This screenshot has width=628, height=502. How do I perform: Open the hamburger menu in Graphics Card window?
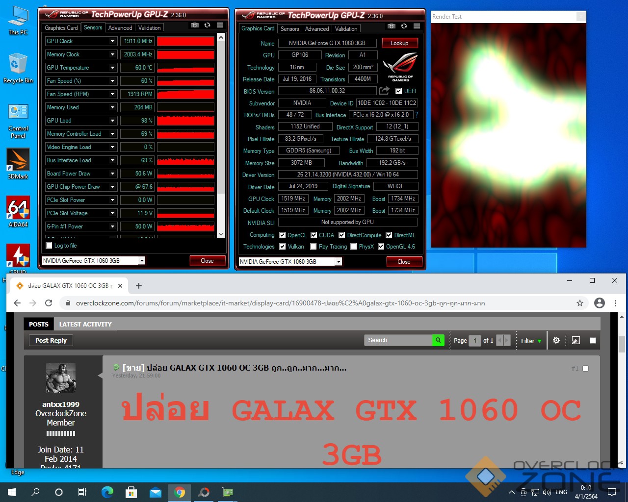[x=417, y=26]
